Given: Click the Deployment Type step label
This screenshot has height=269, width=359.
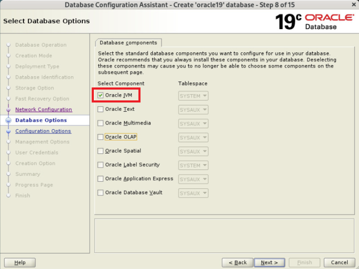Looking at the screenshot, I should (x=37, y=66).
